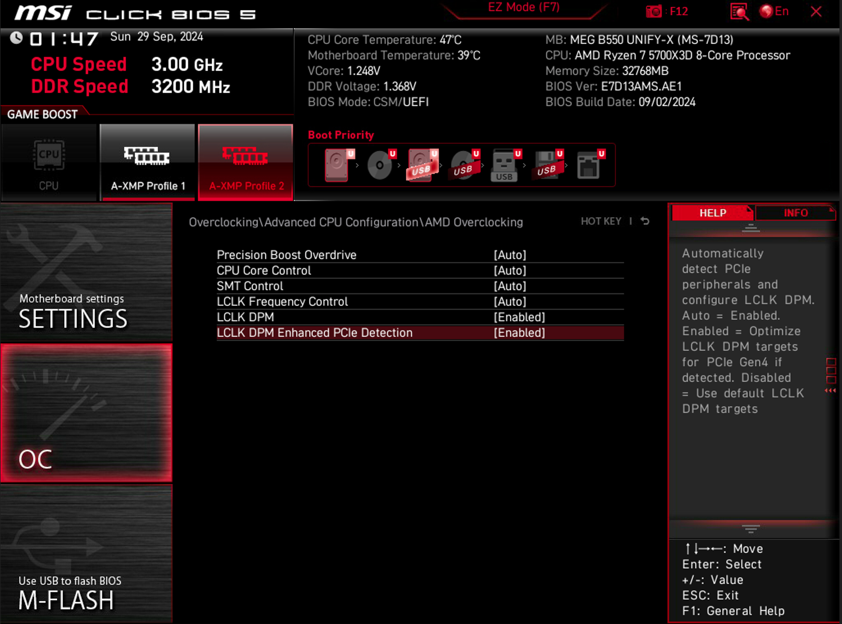This screenshot has width=842, height=624.
Task: Open CPU Core Control [Auto] options
Action: pos(510,270)
